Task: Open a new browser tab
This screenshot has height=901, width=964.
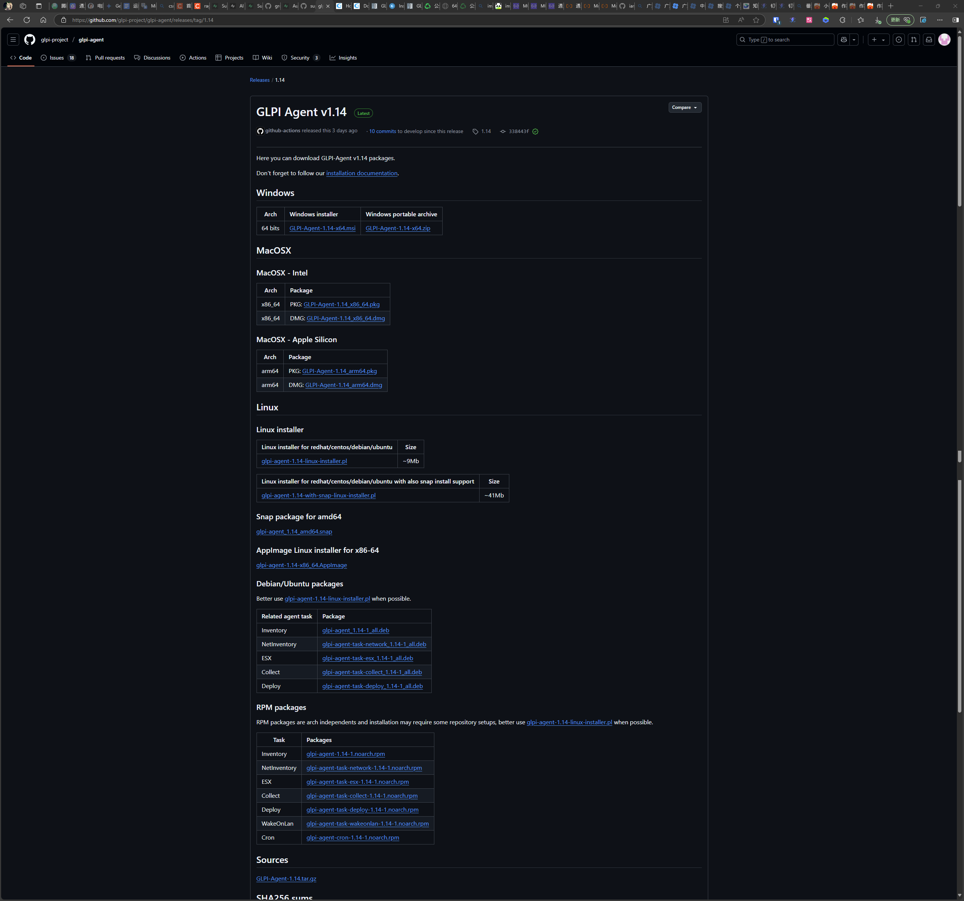Action: 890,6
